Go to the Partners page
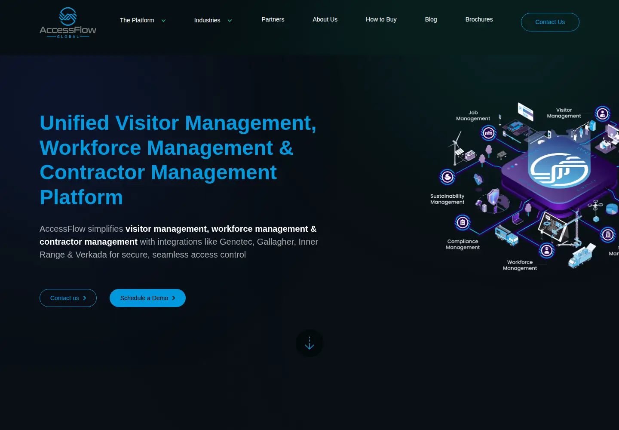This screenshot has height=430, width=619. 273,19
